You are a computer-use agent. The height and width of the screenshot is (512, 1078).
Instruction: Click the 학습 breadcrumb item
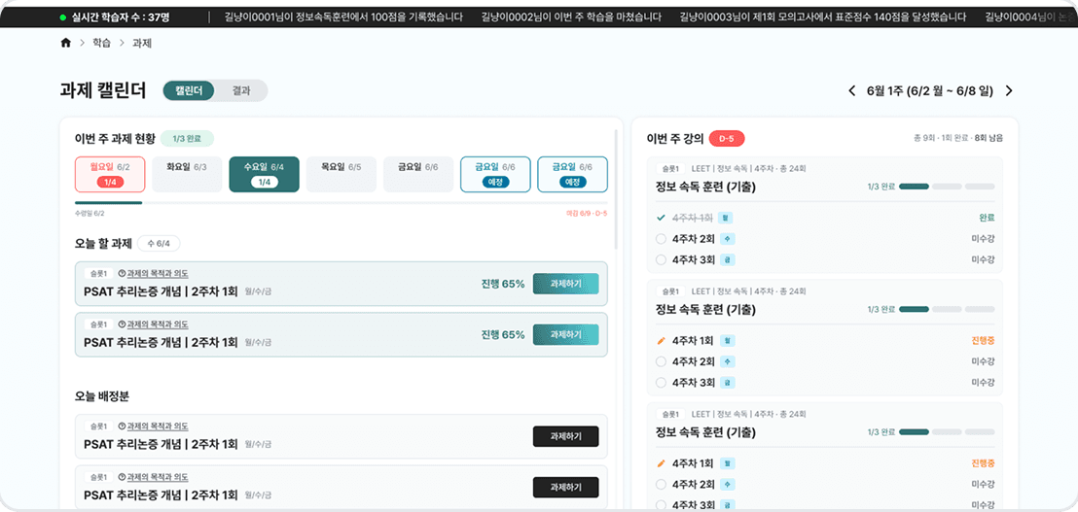click(101, 44)
